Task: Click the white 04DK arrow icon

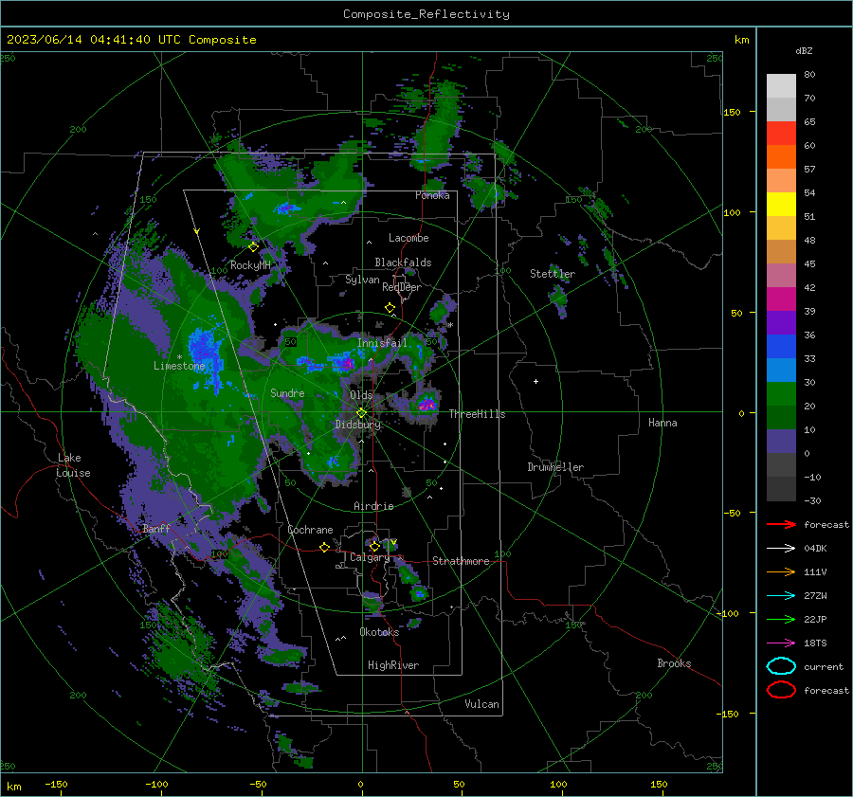Action: 781,548
